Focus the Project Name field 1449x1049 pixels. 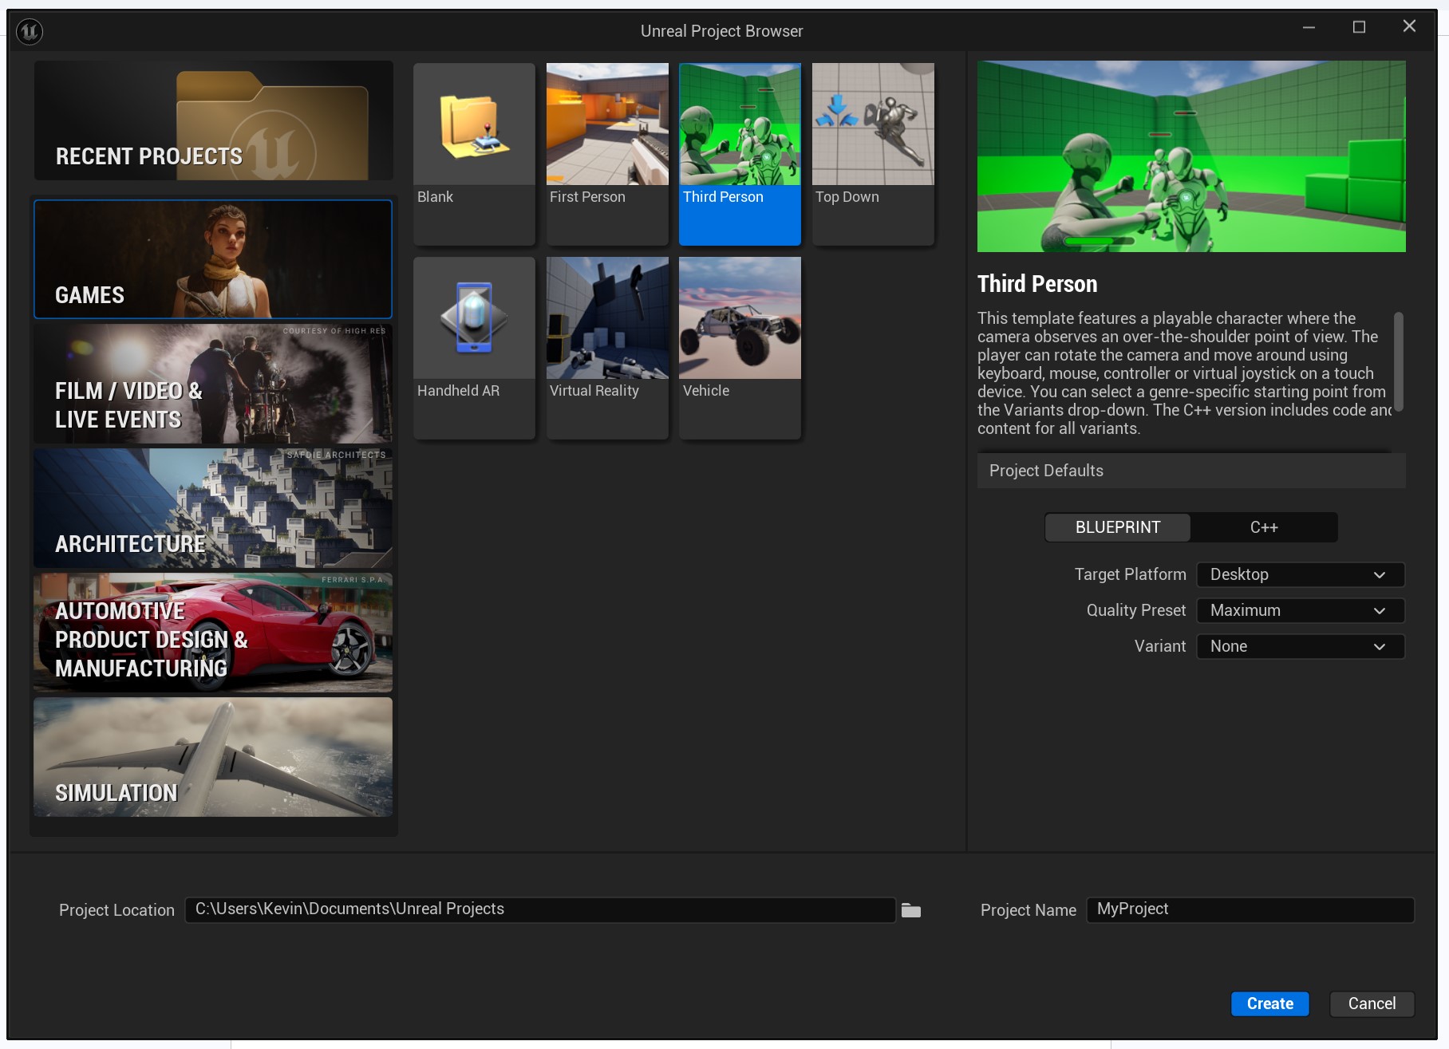tap(1250, 910)
